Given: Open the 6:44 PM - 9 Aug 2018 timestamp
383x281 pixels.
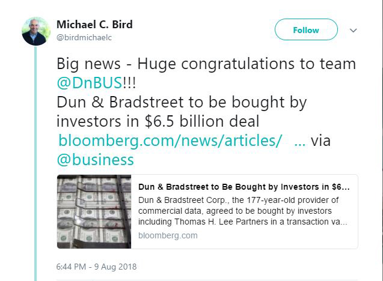Looking at the screenshot, I should [97, 266].
